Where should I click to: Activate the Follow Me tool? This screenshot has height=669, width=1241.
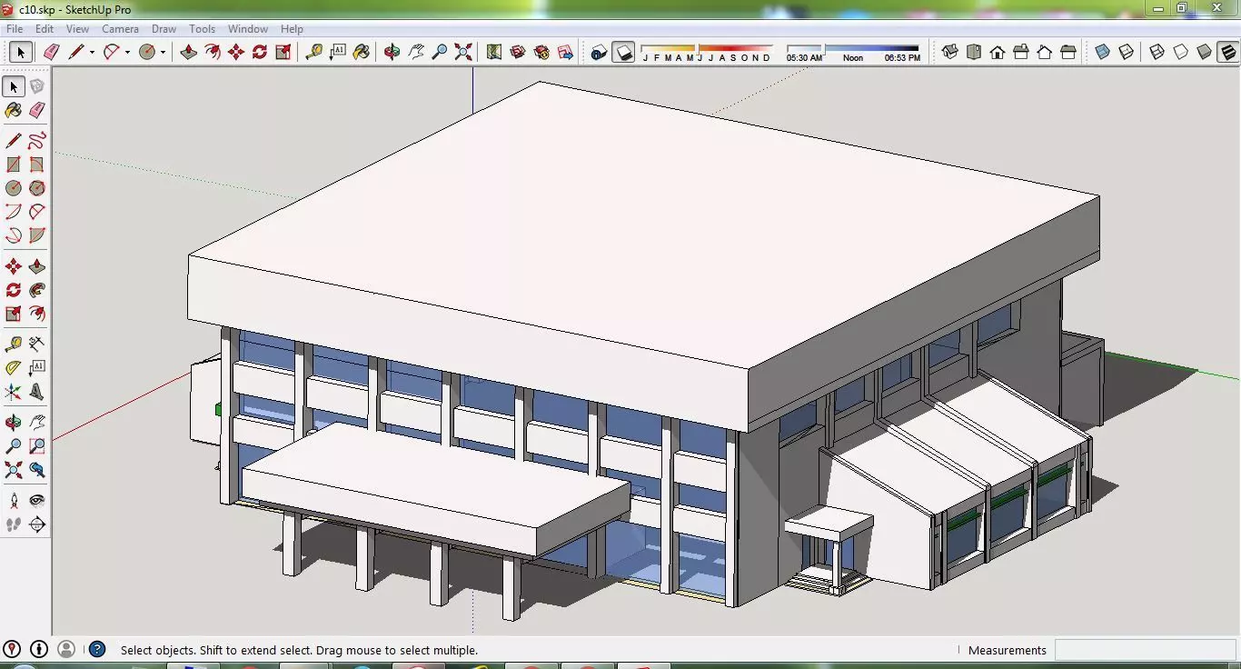pos(37,290)
